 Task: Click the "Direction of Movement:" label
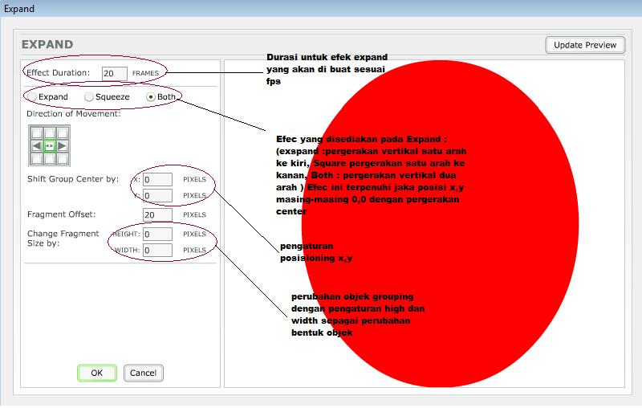pos(74,113)
